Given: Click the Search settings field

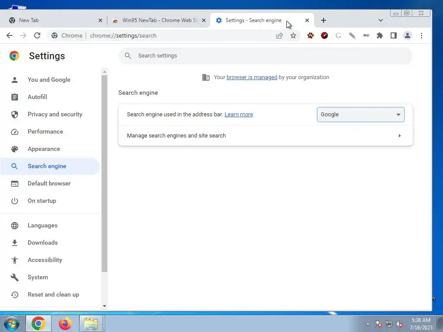Looking at the screenshot, I should point(265,56).
